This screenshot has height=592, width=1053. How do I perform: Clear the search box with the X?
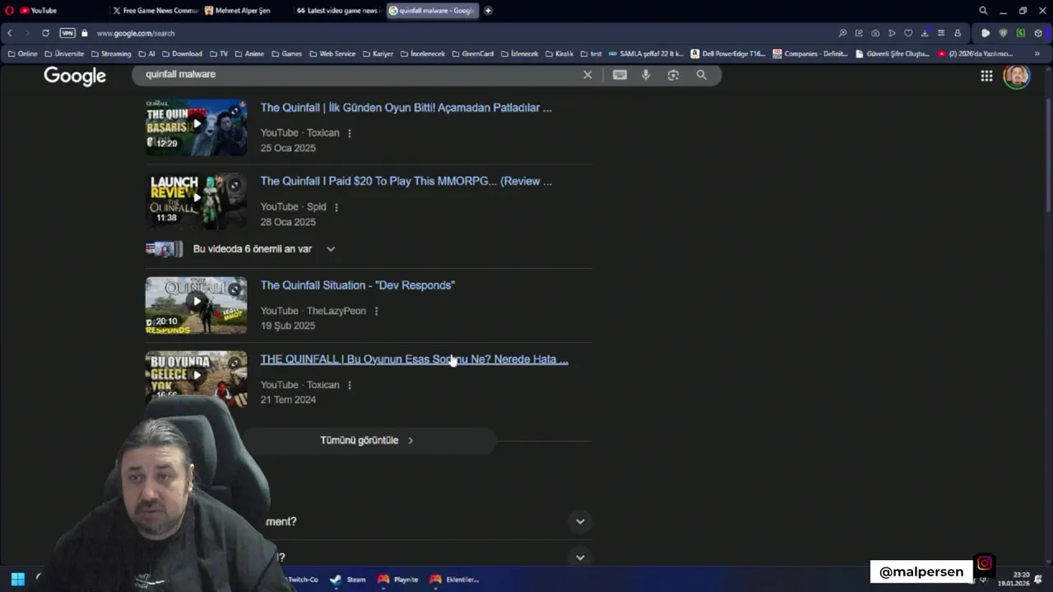[x=587, y=75]
